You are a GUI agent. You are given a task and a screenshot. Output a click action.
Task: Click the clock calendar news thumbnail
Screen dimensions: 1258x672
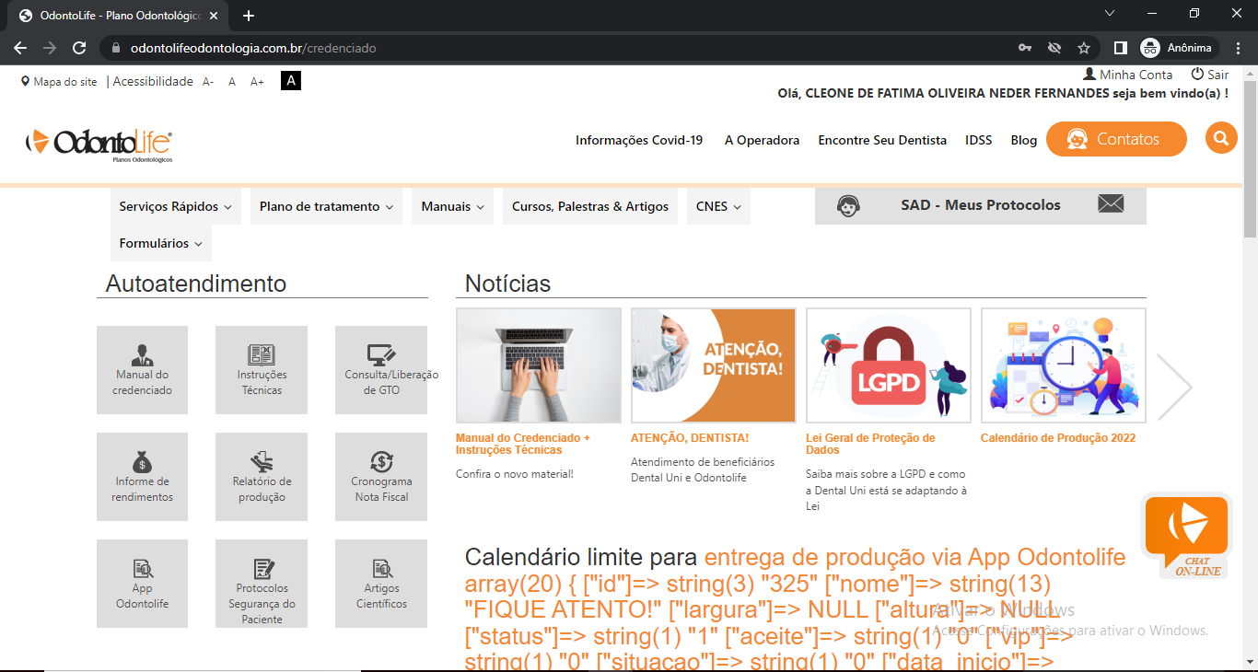point(1064,365)
